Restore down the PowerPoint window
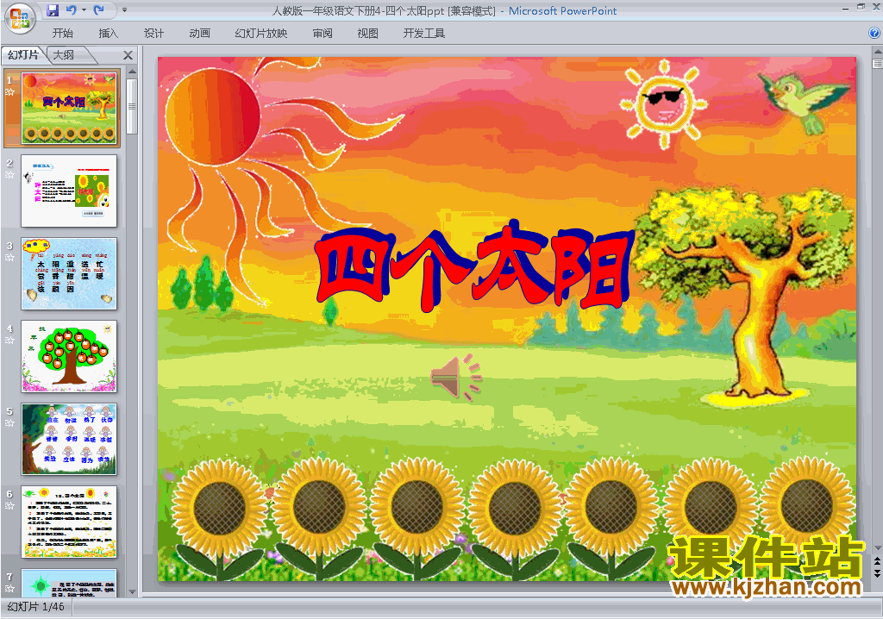The image size is (883, 619). coord(861,7)
